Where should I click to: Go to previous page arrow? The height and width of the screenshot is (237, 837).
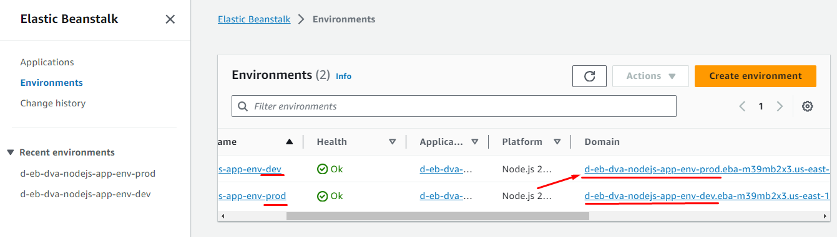click(x=742, y=106)
